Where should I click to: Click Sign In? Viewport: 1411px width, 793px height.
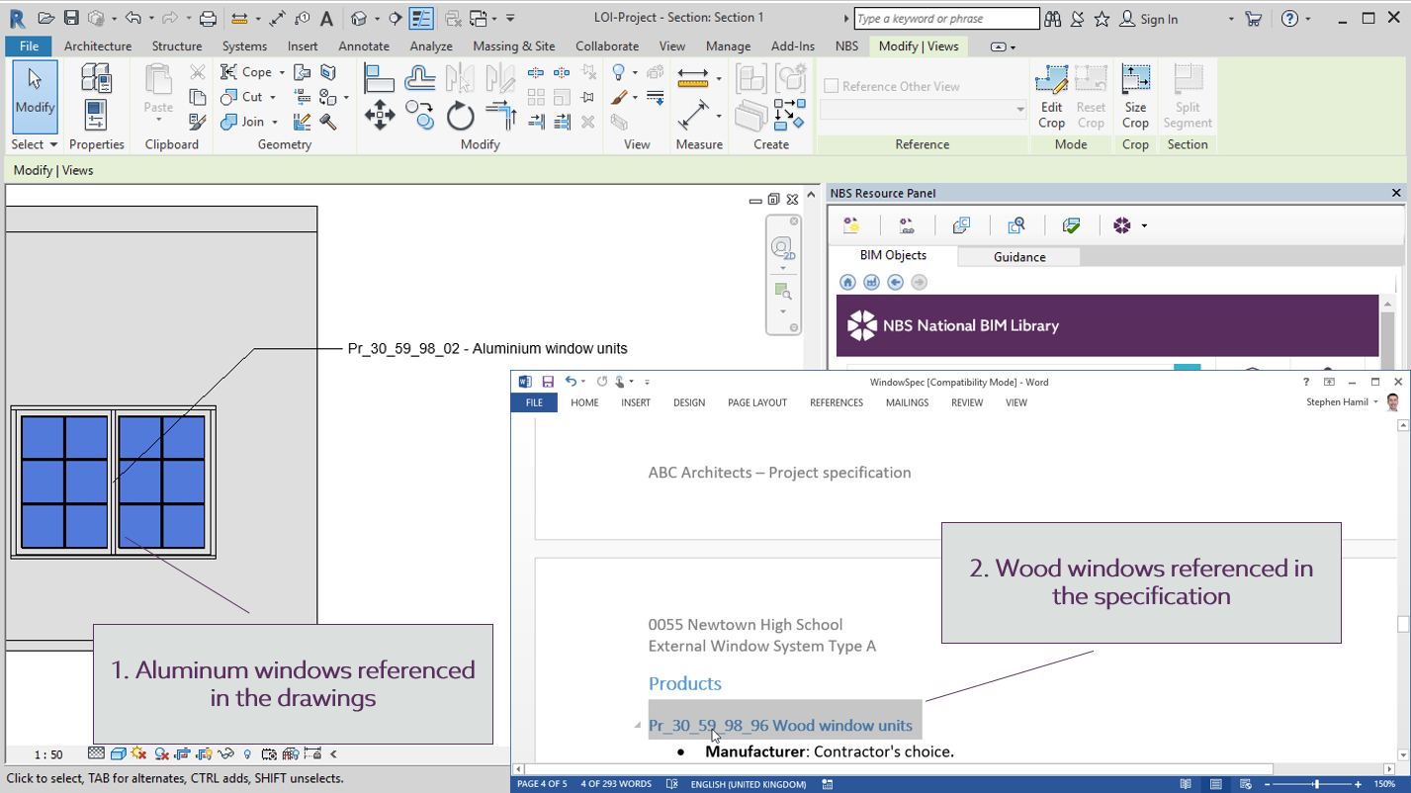point(1159,19)
